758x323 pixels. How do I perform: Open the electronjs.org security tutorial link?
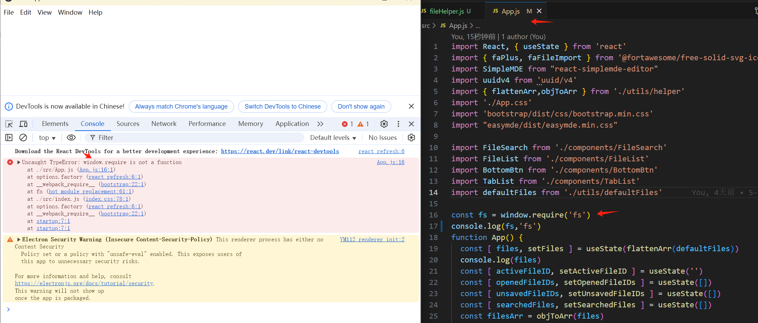[x=84, y=283]
